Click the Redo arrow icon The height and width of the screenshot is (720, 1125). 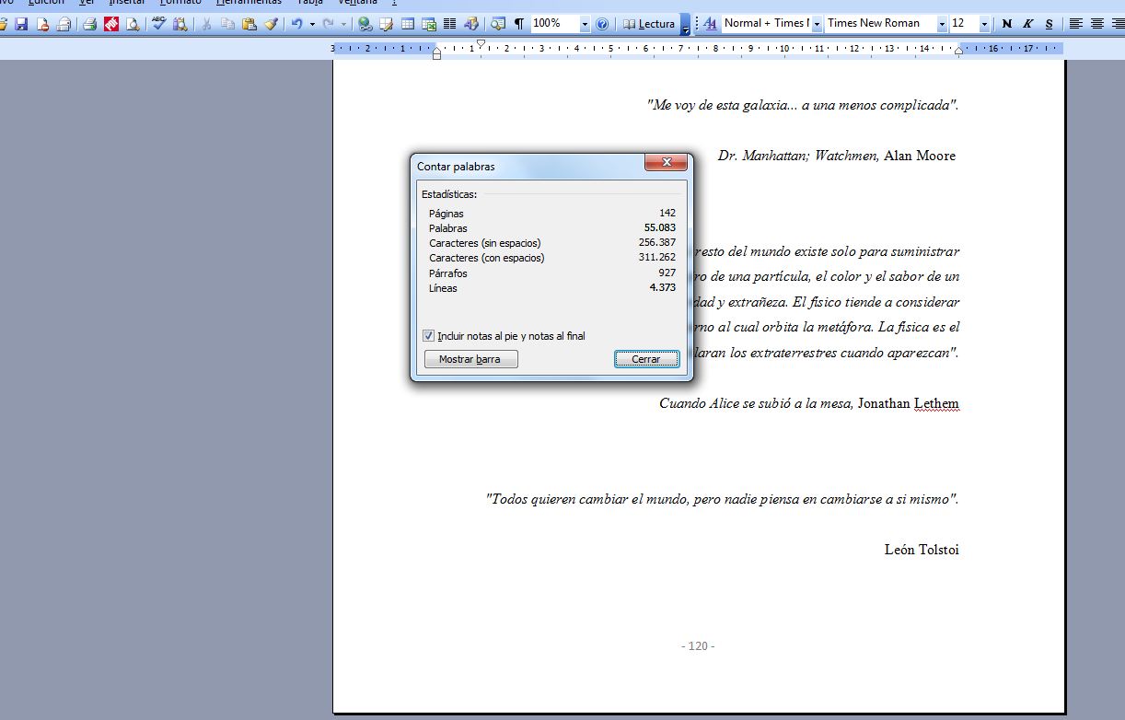(329, 24)
